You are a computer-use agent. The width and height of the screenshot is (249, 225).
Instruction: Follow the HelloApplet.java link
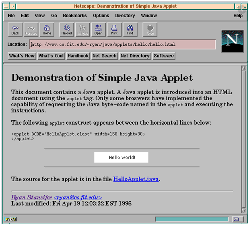[x=136, y=179]
